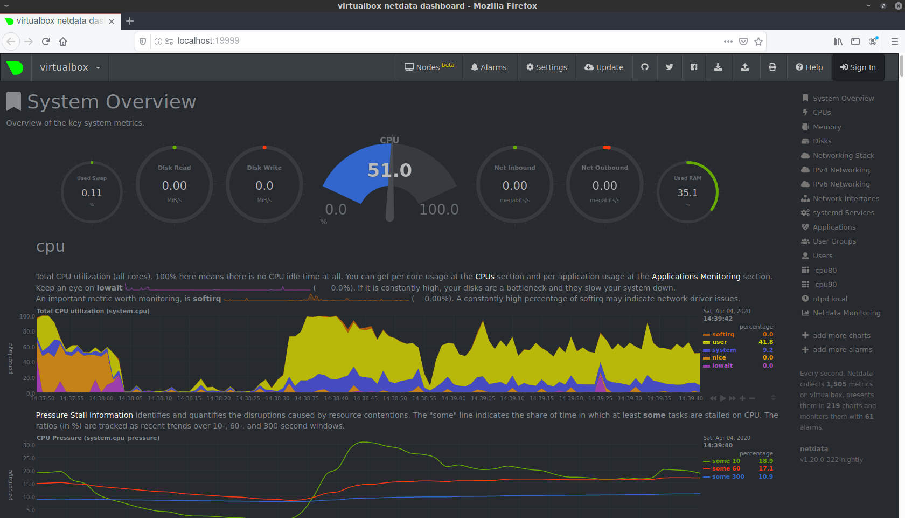Click the green netdata logo icon
905x518 pixels.
click(15, 67)
